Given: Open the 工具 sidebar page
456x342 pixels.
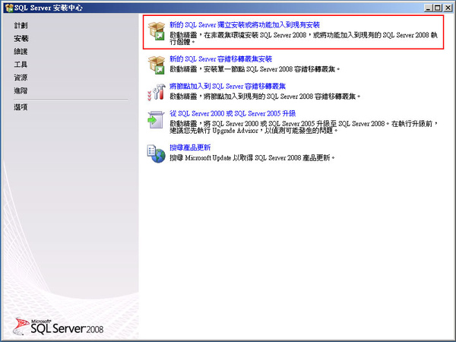Looking at the screenshot, I should click(x=21, y=65).
